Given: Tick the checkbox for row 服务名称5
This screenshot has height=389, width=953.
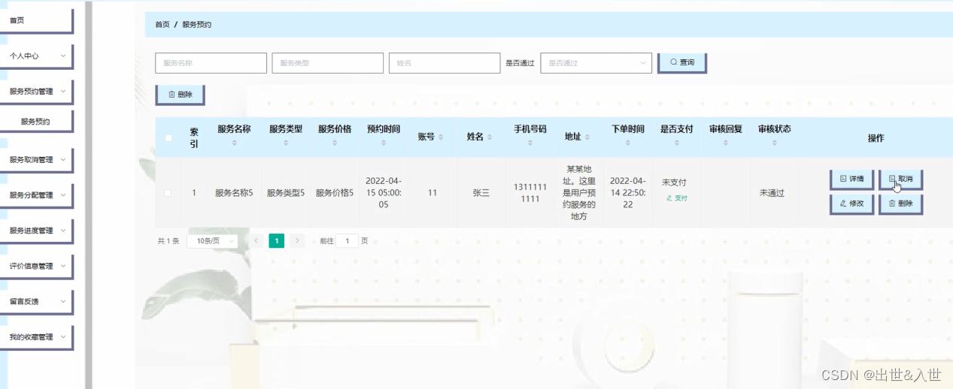Looking at the screenshot, I should click(x=168, y=193).
